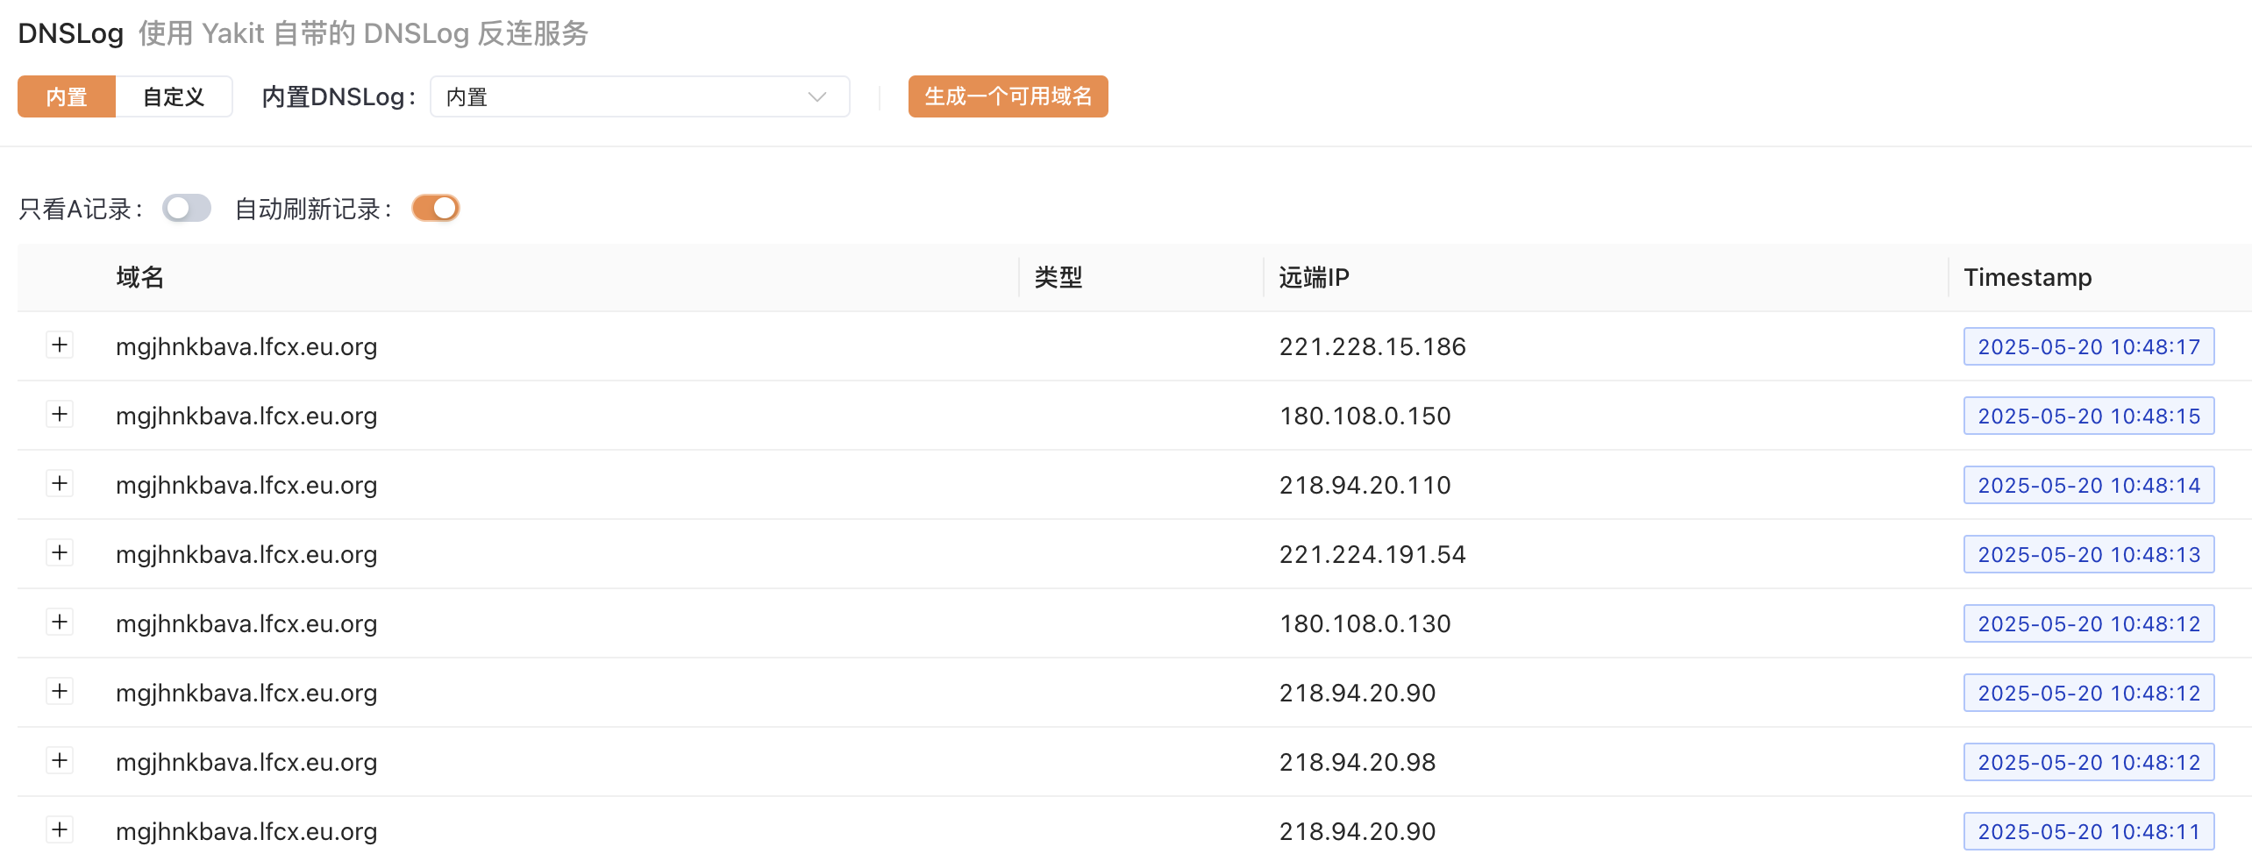Click the 类型 column header
Screen dimensions: 2252x854
[1058, 278]
